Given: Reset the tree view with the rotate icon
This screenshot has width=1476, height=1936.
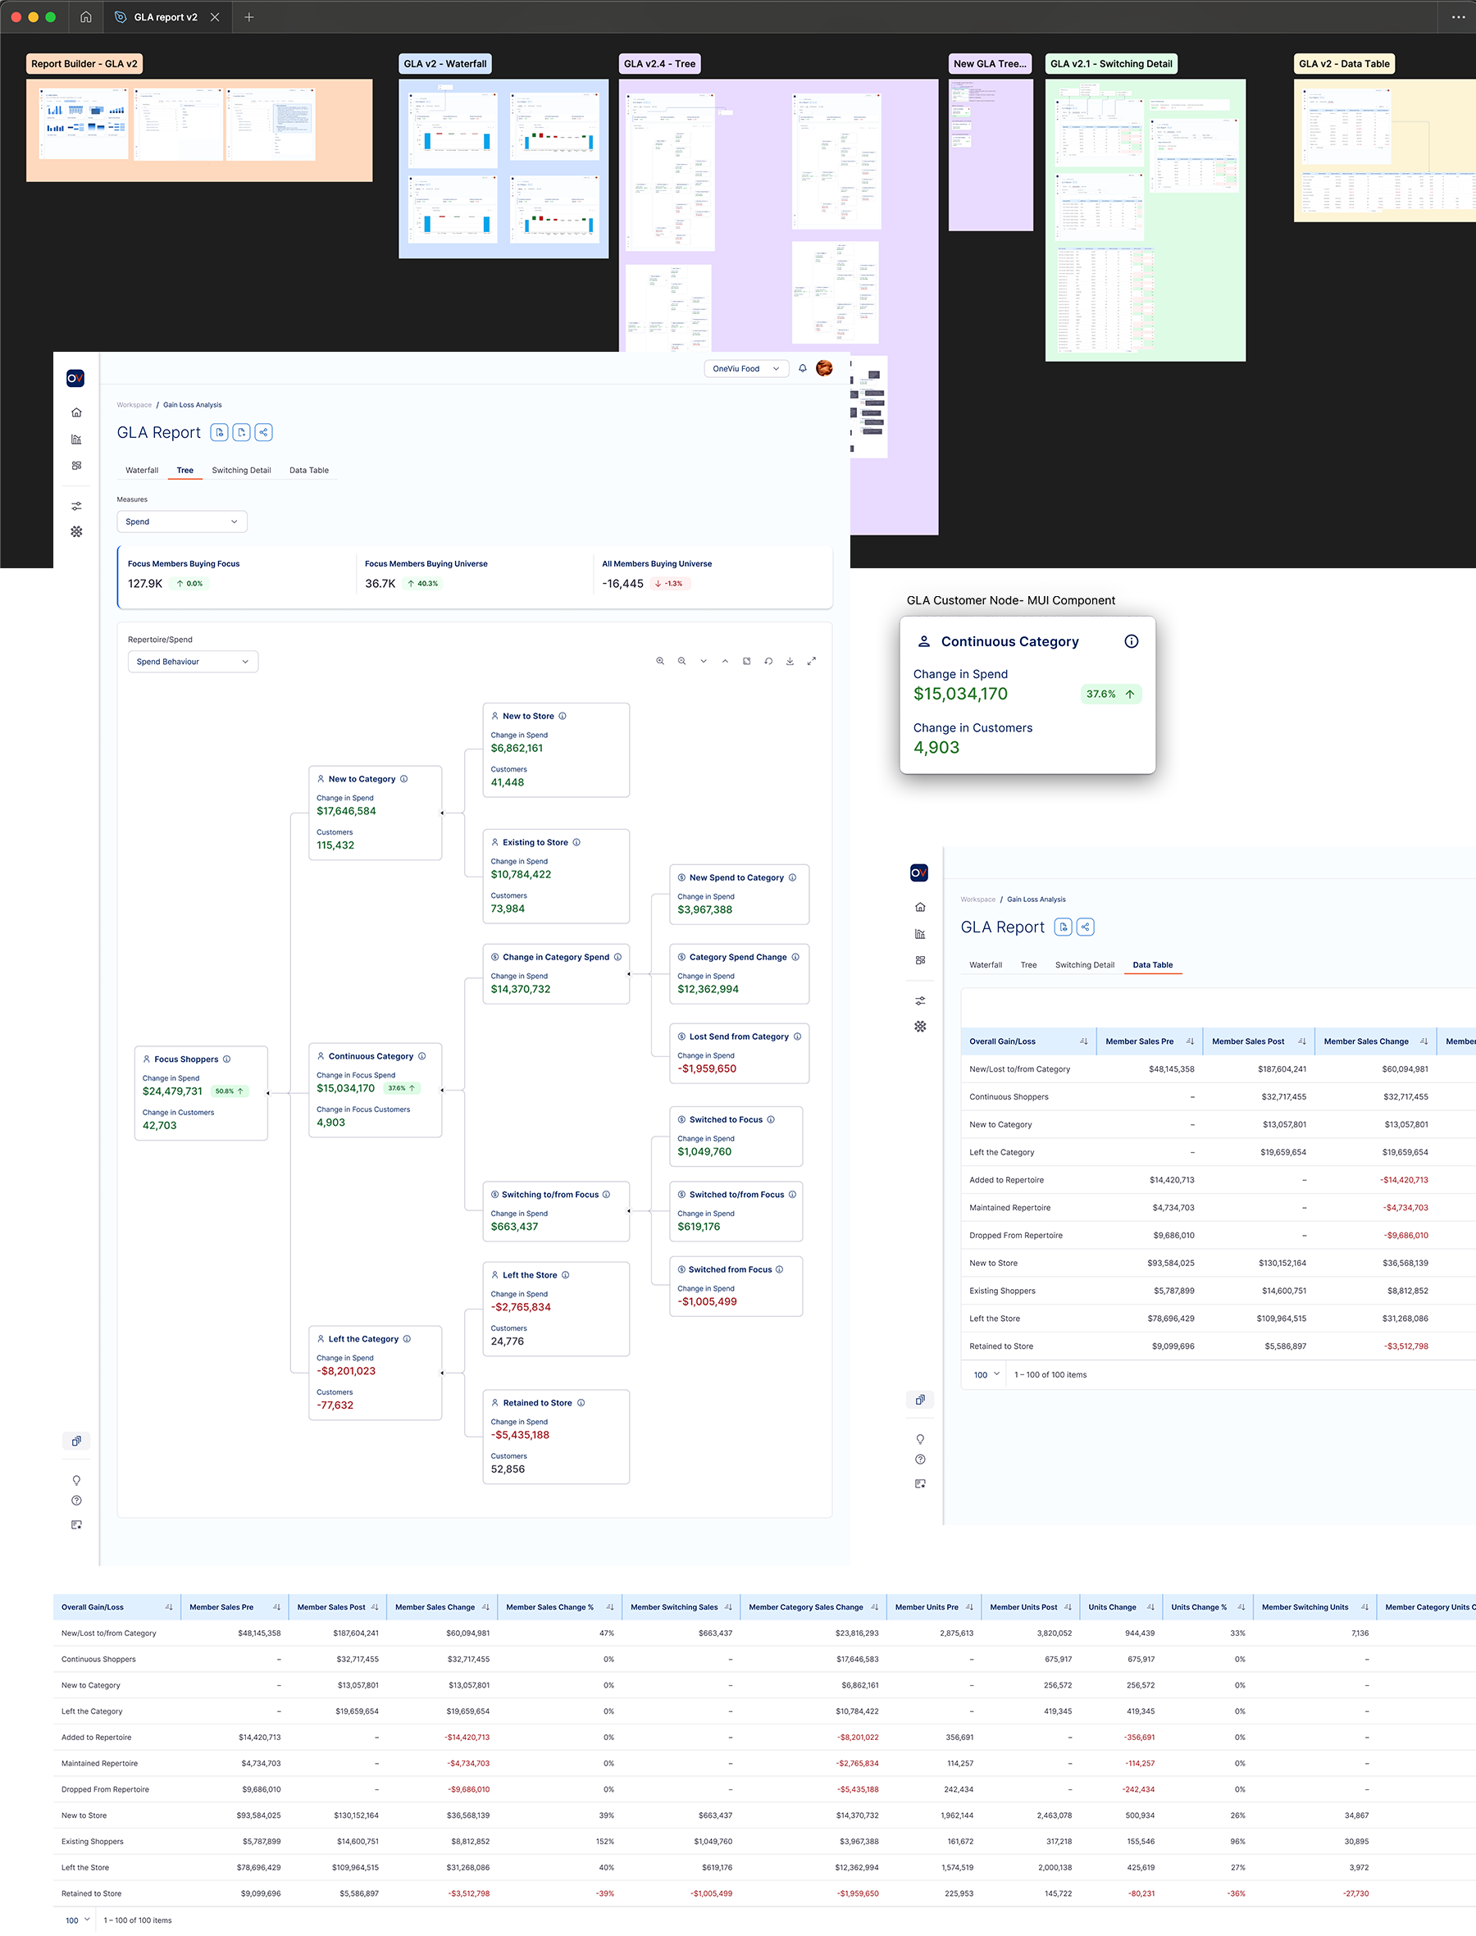Looking at the screenshot, I should pyautogui.click(x=768, y=661).
